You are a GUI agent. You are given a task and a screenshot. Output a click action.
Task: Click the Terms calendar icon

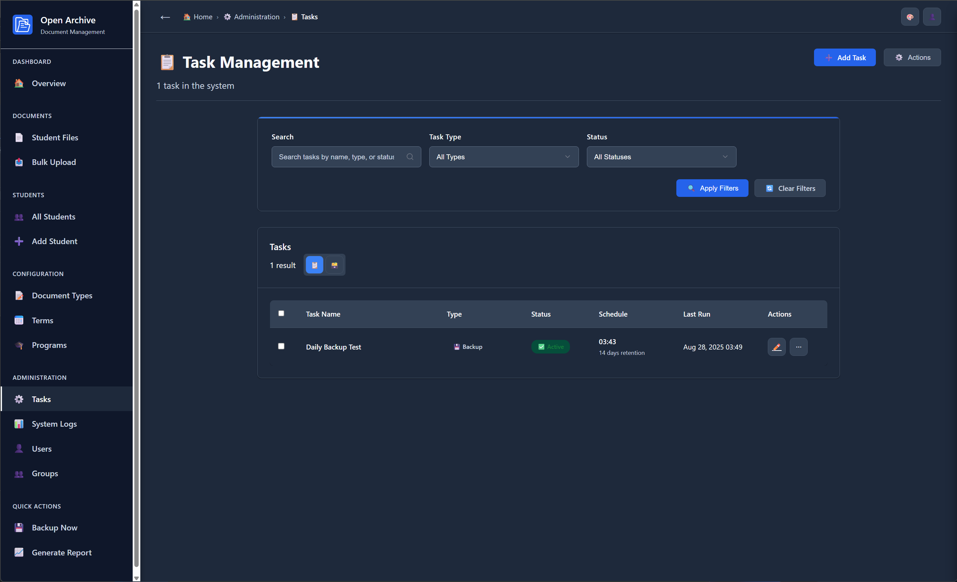[19, 321]
